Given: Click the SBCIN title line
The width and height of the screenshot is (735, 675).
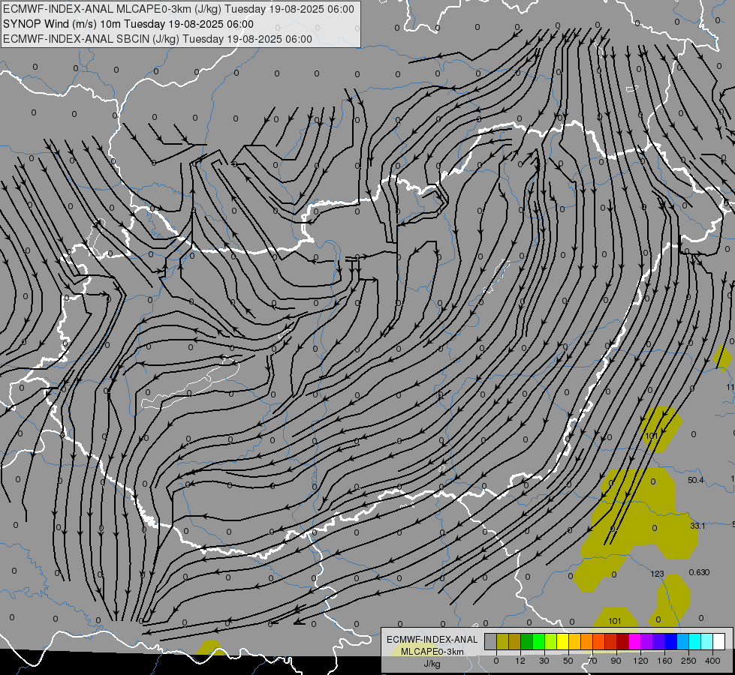Looking at the screenshot, I should point(158,39).
